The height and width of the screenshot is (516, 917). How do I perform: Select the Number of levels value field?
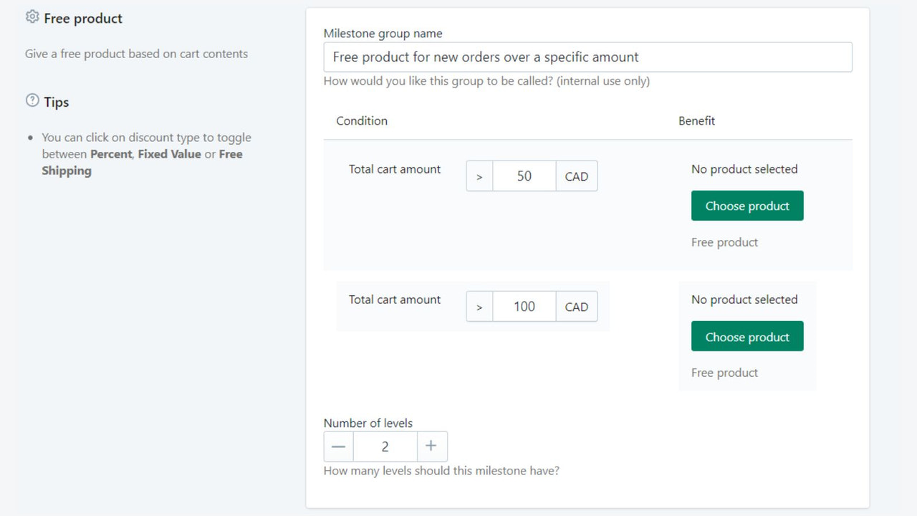tap(385, 446)
